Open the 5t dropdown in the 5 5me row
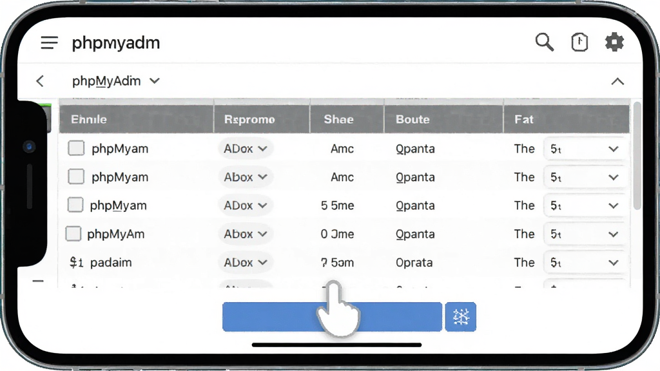The image size is (660, 371). [585, 205]
